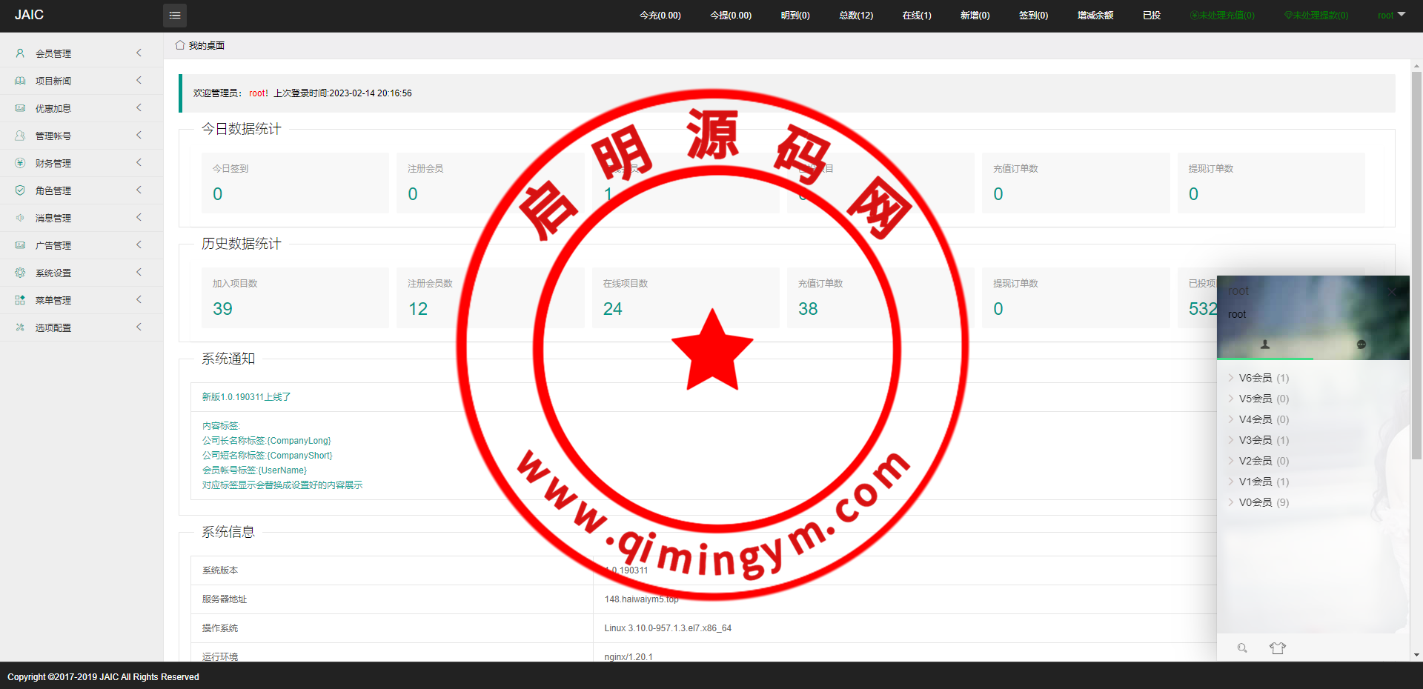The height and width of the screenshot is (689, 1423).
Task: Open the root user dropdown
Action: (1391, 15)
